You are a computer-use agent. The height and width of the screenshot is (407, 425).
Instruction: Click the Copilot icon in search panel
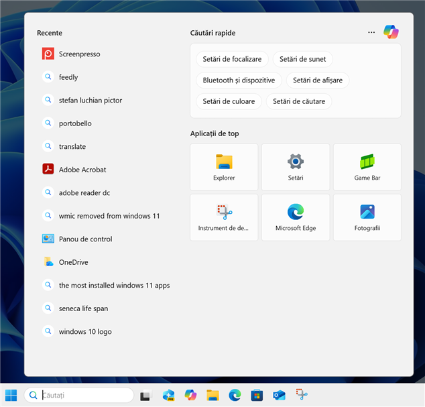(391, 32)
